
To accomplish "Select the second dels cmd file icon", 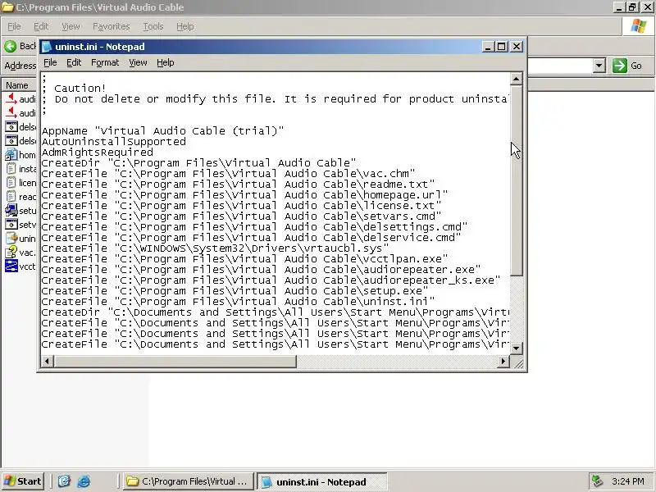I will (11, 140).
